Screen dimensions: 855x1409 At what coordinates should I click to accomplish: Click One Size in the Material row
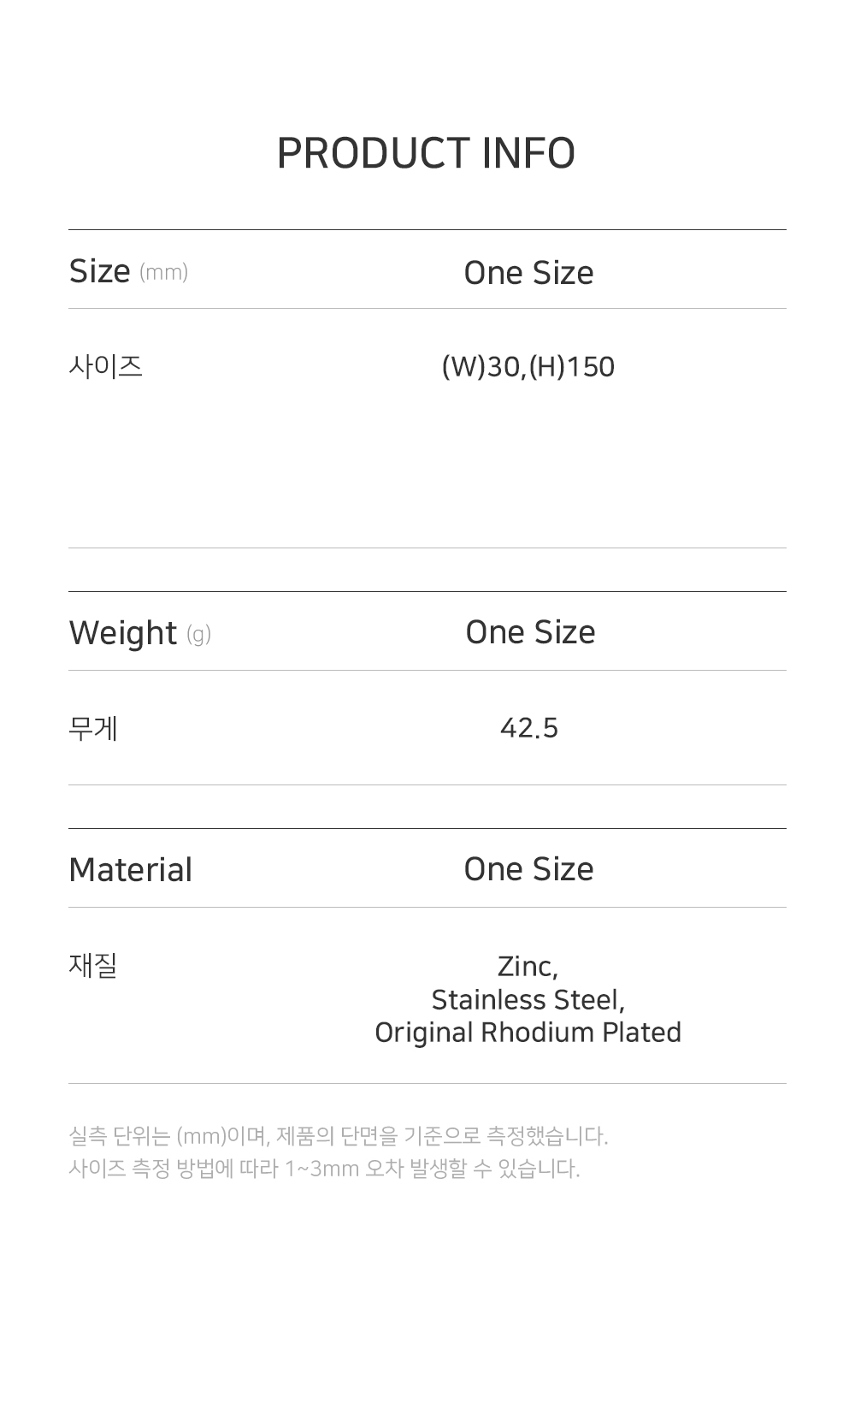click(x=528, y=869)
